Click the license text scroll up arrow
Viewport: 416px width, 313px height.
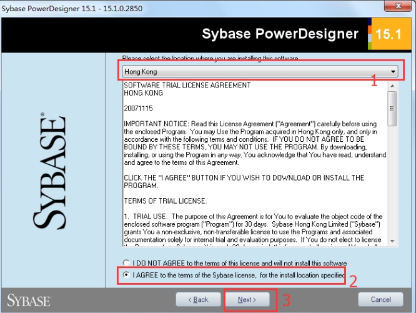[392, 86]
